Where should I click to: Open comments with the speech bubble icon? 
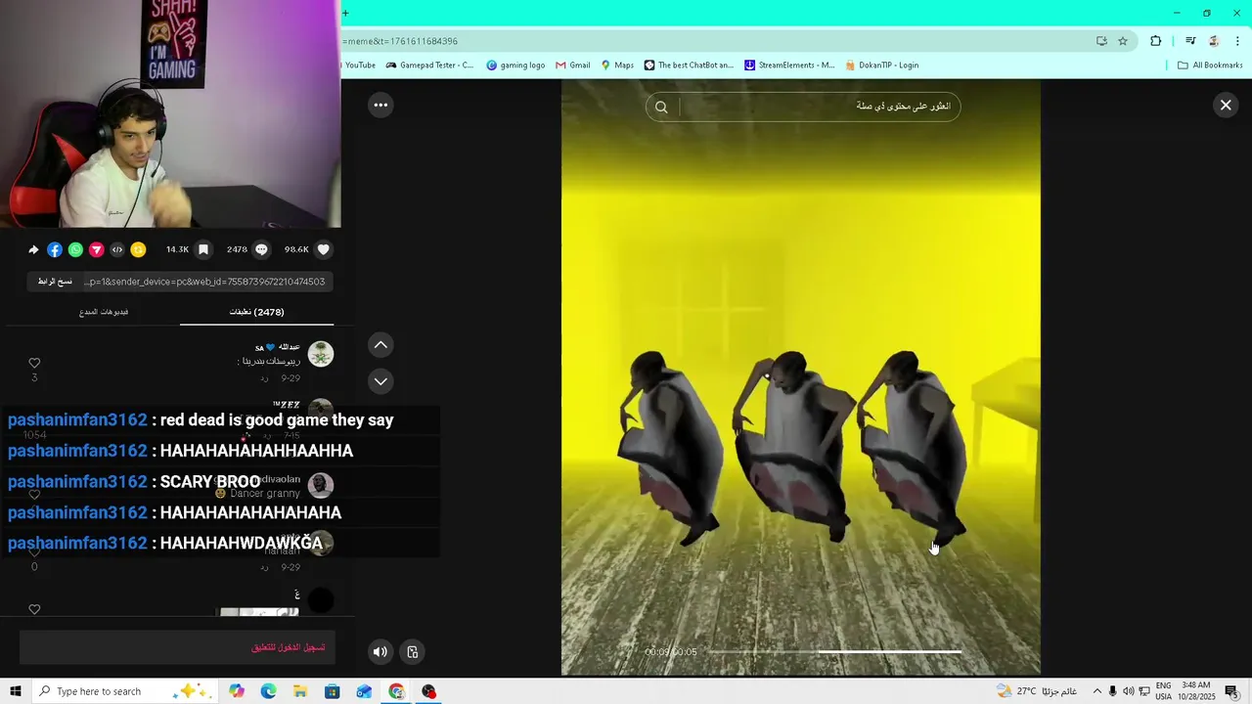click(261, 249)
